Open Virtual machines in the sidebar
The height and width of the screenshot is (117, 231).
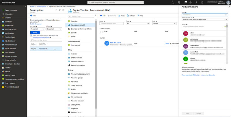pyautogui.click(x=10, y=48)
